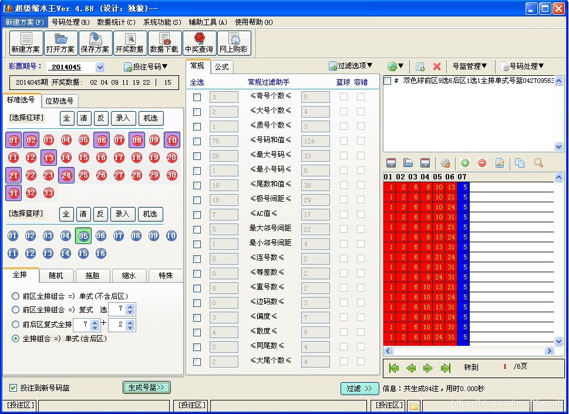Switch to the 公式 tab
This screenshot has width=569, height=414.
click(x=221, y=66)
